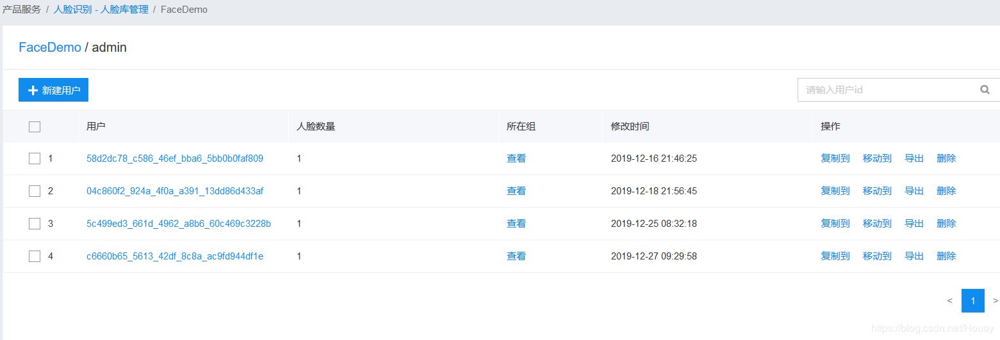Focus the user id search field
This screenshot has width=1000, height=340.
(x=887, y=90)
